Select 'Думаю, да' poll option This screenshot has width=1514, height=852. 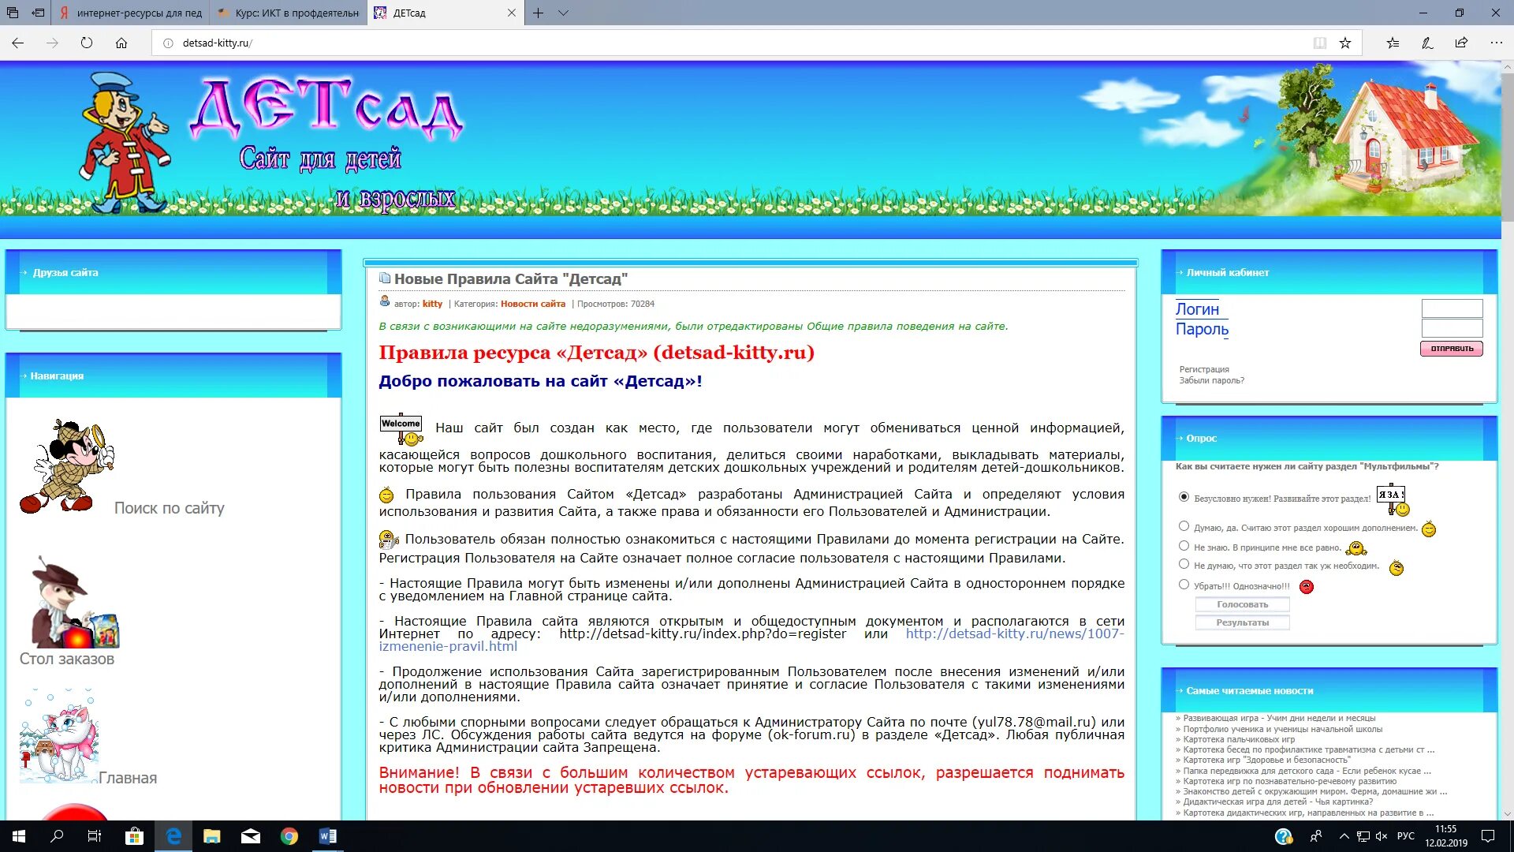click(1184, 526)
